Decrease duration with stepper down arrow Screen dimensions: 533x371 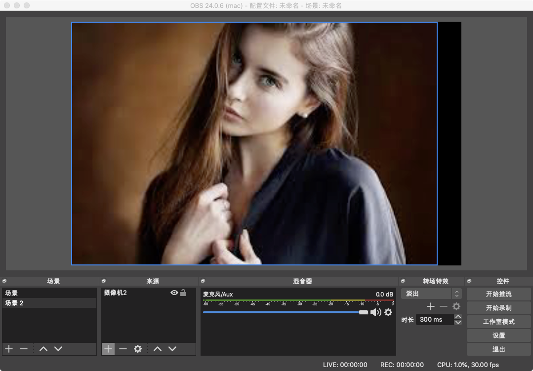458,322
